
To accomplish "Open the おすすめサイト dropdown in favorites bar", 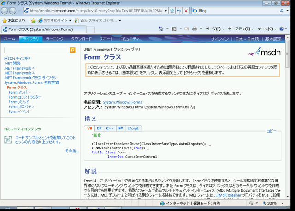I will pyautogui.click(x=55, y=20).
